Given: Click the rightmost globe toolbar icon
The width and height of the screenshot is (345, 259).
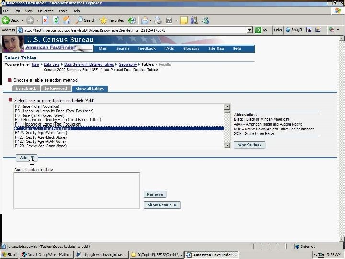Looking at the screenshot, I should click(332, 30).
